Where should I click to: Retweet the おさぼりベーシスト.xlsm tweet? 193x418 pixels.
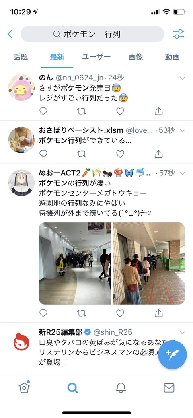(x=82, y=154)
